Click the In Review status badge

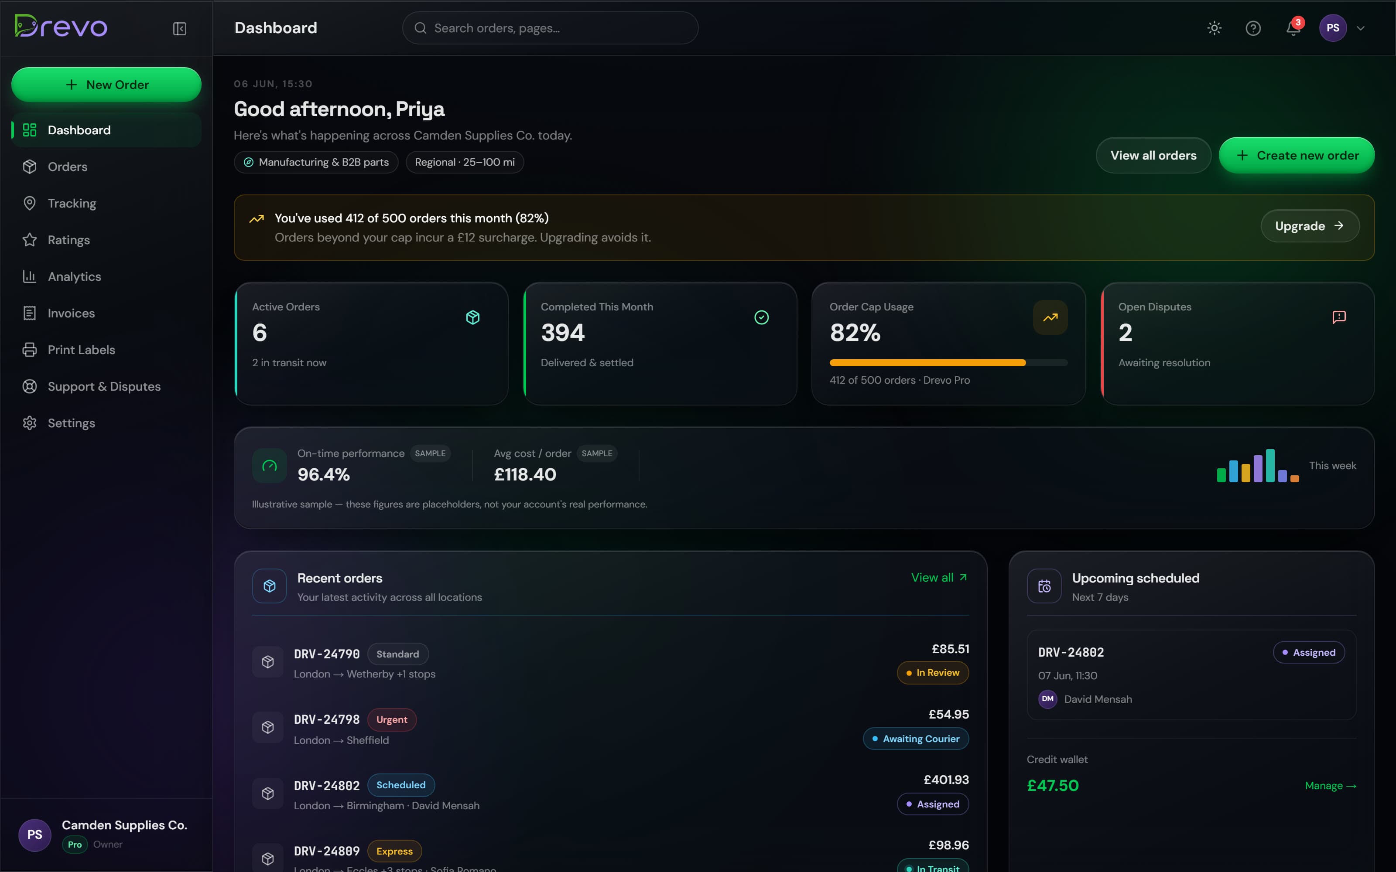coord(933,672)
